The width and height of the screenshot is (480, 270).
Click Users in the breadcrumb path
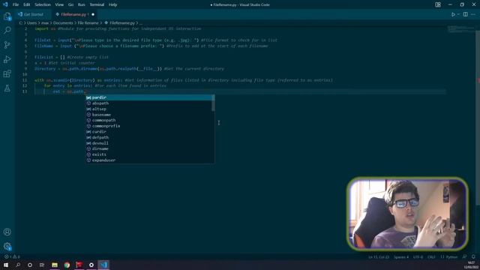point(31,23)
